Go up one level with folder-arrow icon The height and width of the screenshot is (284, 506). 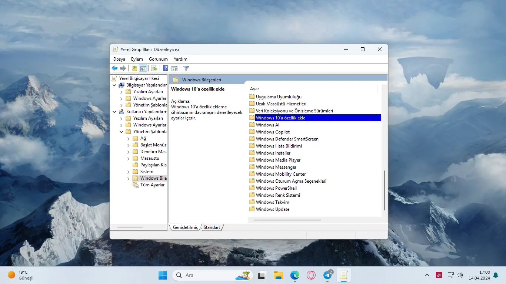click(134, 68)
